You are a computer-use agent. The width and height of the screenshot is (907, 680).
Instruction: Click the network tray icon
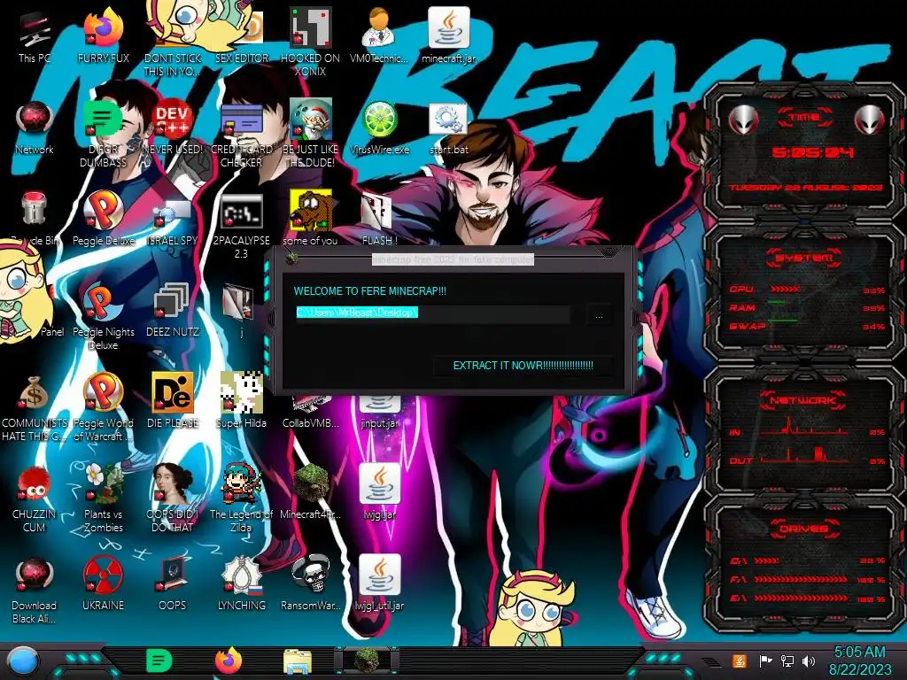pyautogui.click(x=787, y=661)
